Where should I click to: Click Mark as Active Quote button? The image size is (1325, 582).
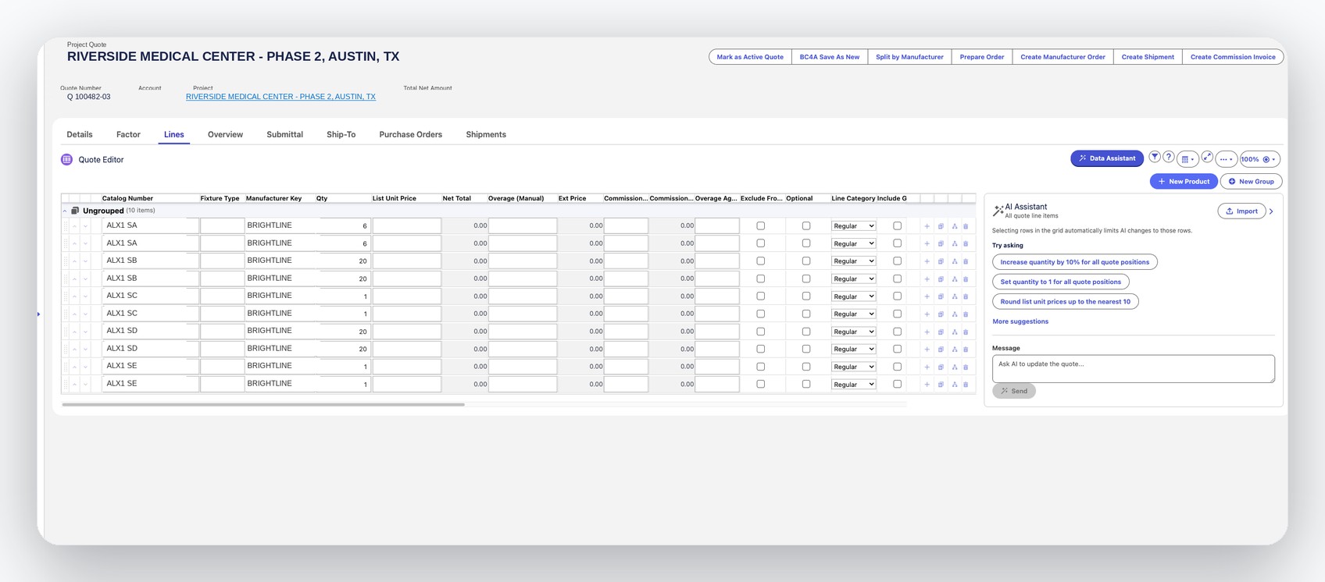pos(750,57)
